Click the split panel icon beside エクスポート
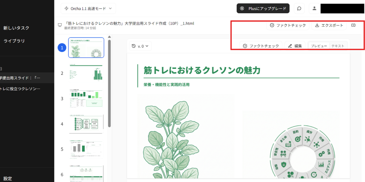 (x=353, y=25)
